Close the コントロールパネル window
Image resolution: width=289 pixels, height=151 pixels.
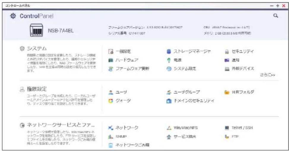tap(284, 6)
